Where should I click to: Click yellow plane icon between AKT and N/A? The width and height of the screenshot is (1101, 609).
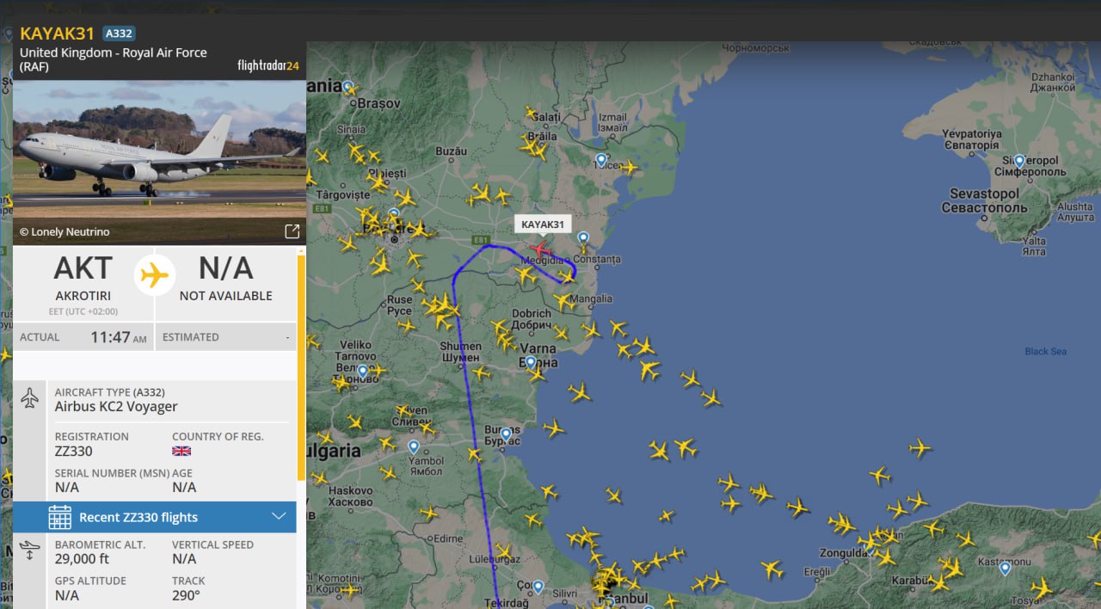[x=155, y=276]
